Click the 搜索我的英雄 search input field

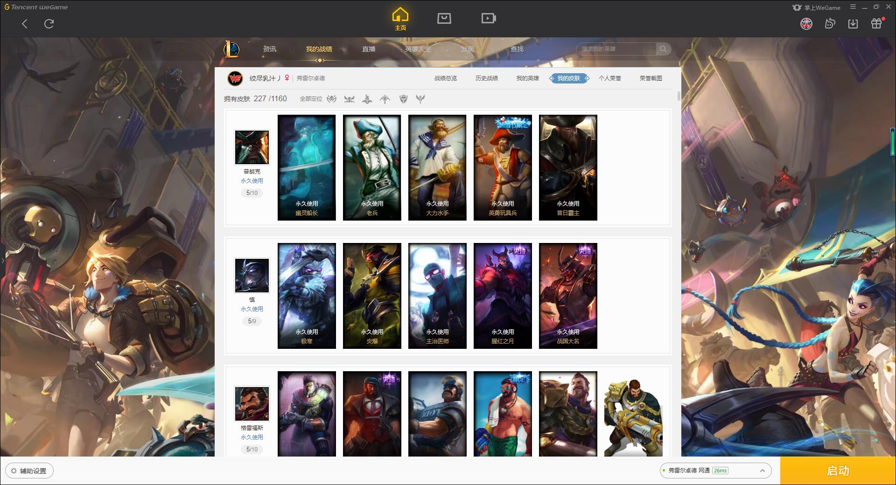[616, 49]
